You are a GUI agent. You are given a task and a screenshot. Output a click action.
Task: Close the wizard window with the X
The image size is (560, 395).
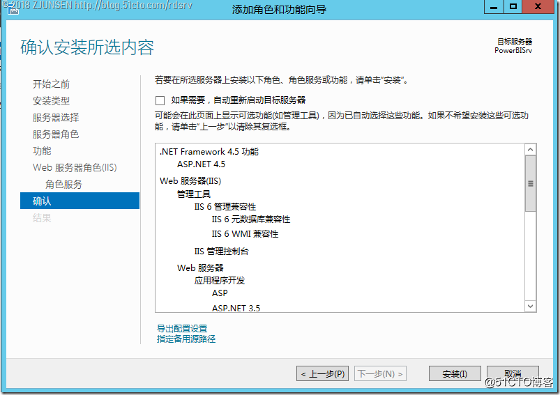[x=538, y=7]
